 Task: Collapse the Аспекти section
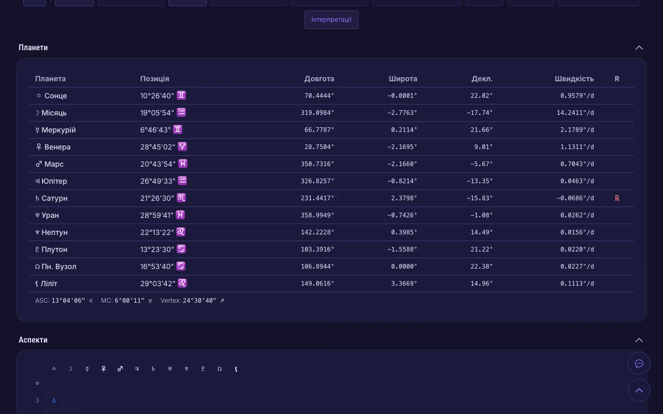[x=639, y=340]
